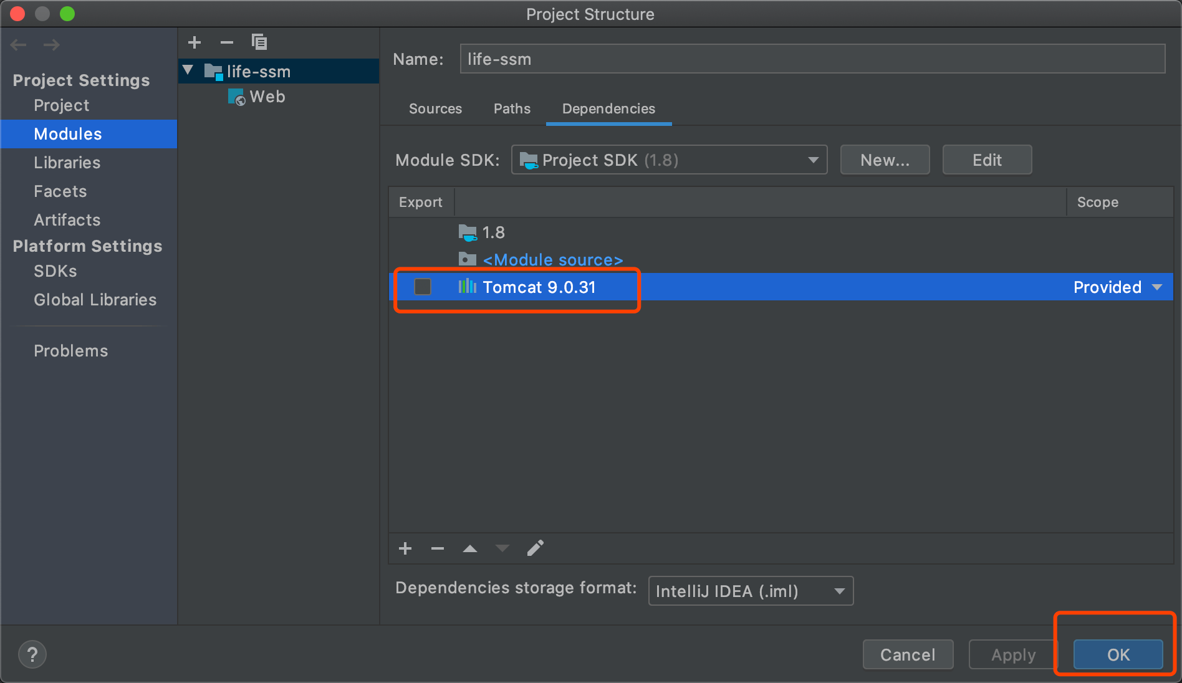Select the Web facet tree item
Viewport: 1182px width, 683px height.
(267, 97)
